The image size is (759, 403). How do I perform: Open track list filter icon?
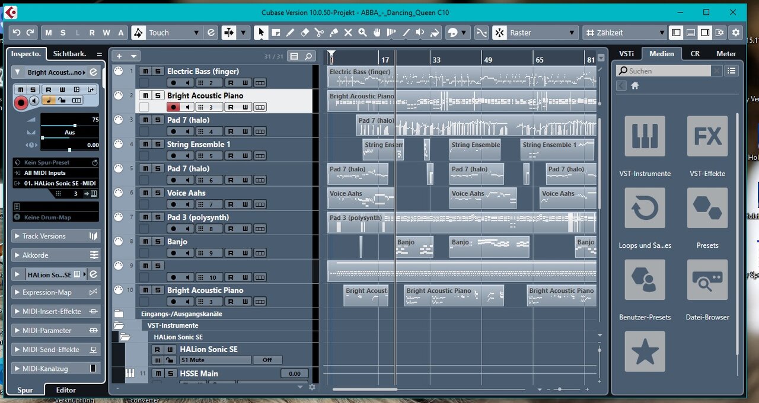tap(294, 56)
